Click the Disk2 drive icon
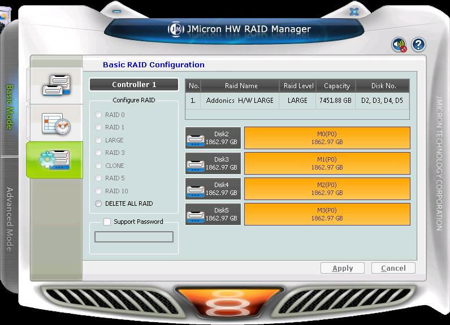 (x=195, y=141)
